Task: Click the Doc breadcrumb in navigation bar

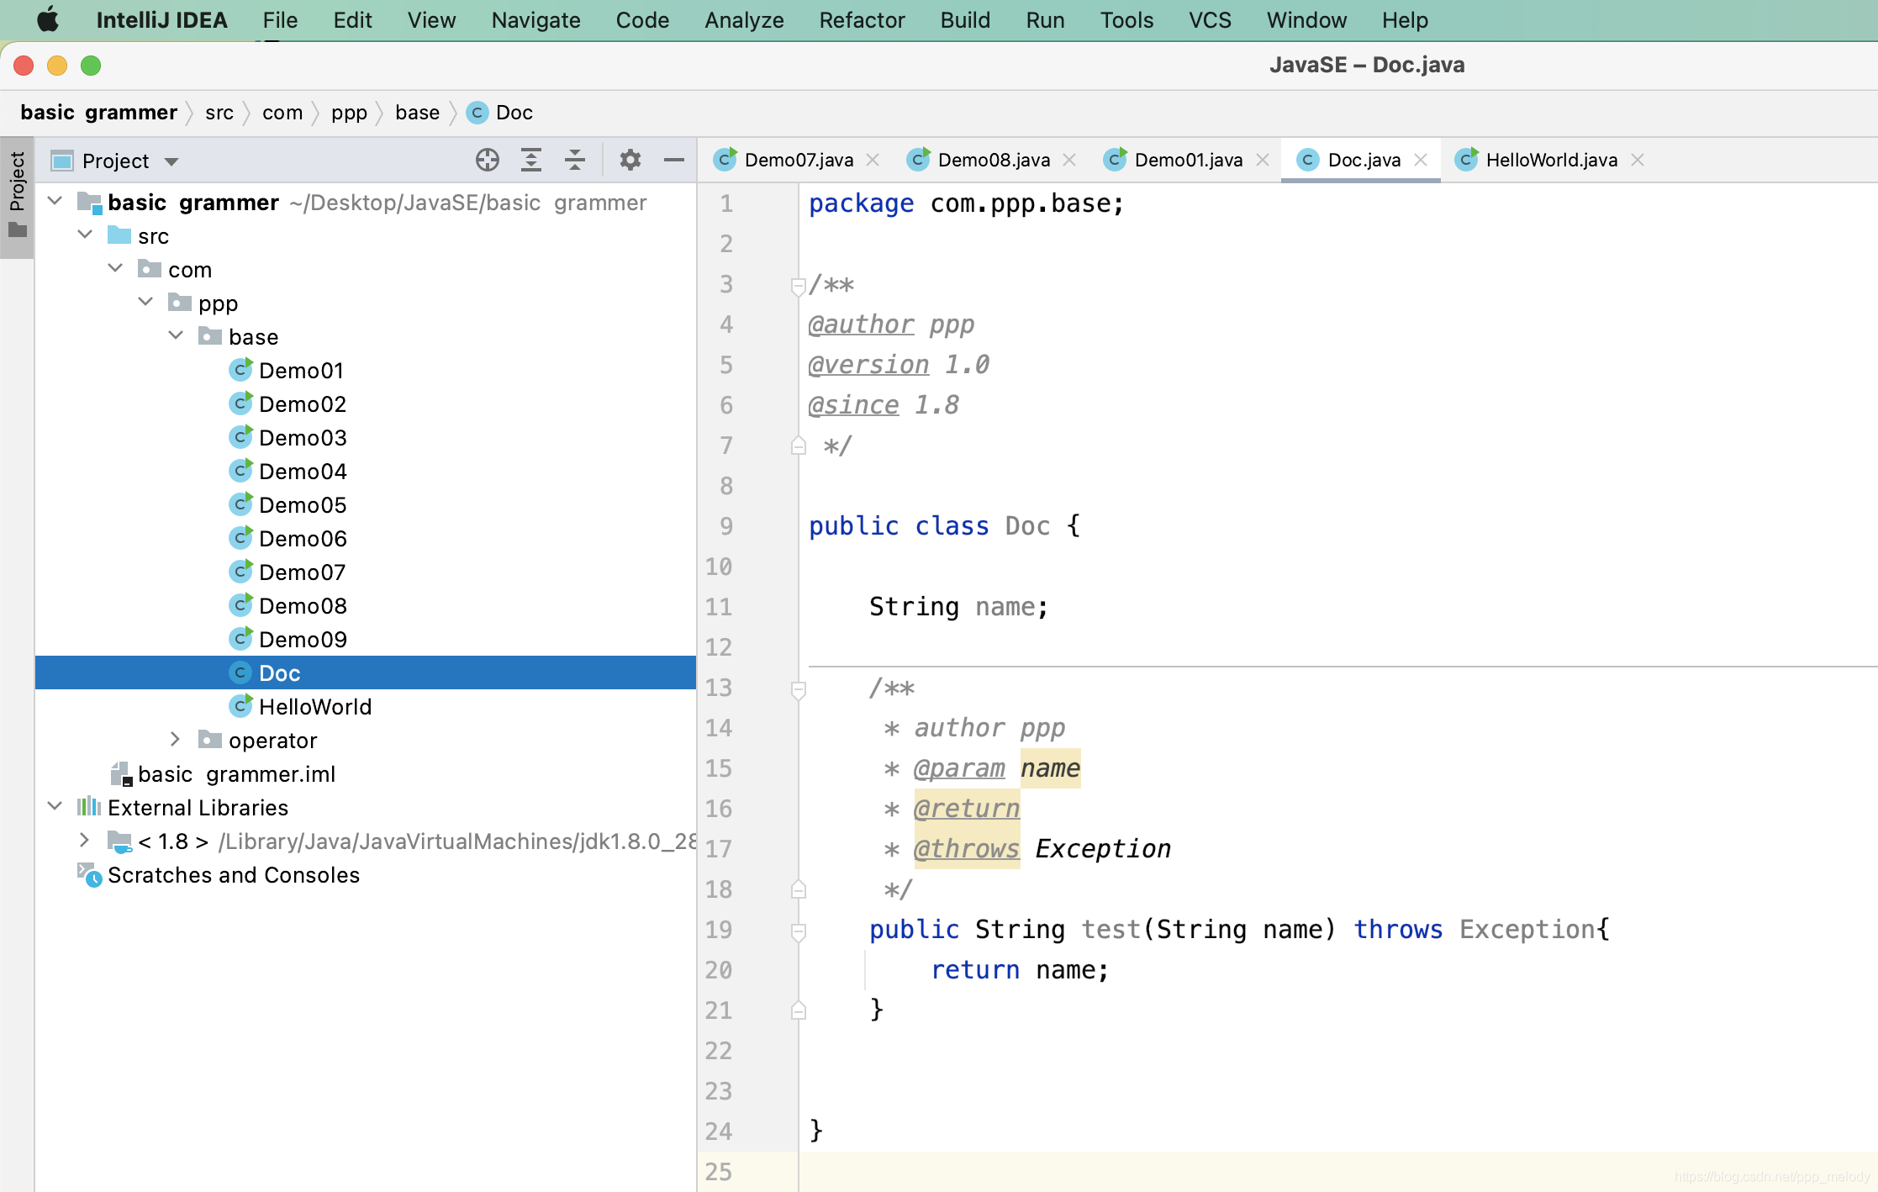Action: click(x=500, y=113)
